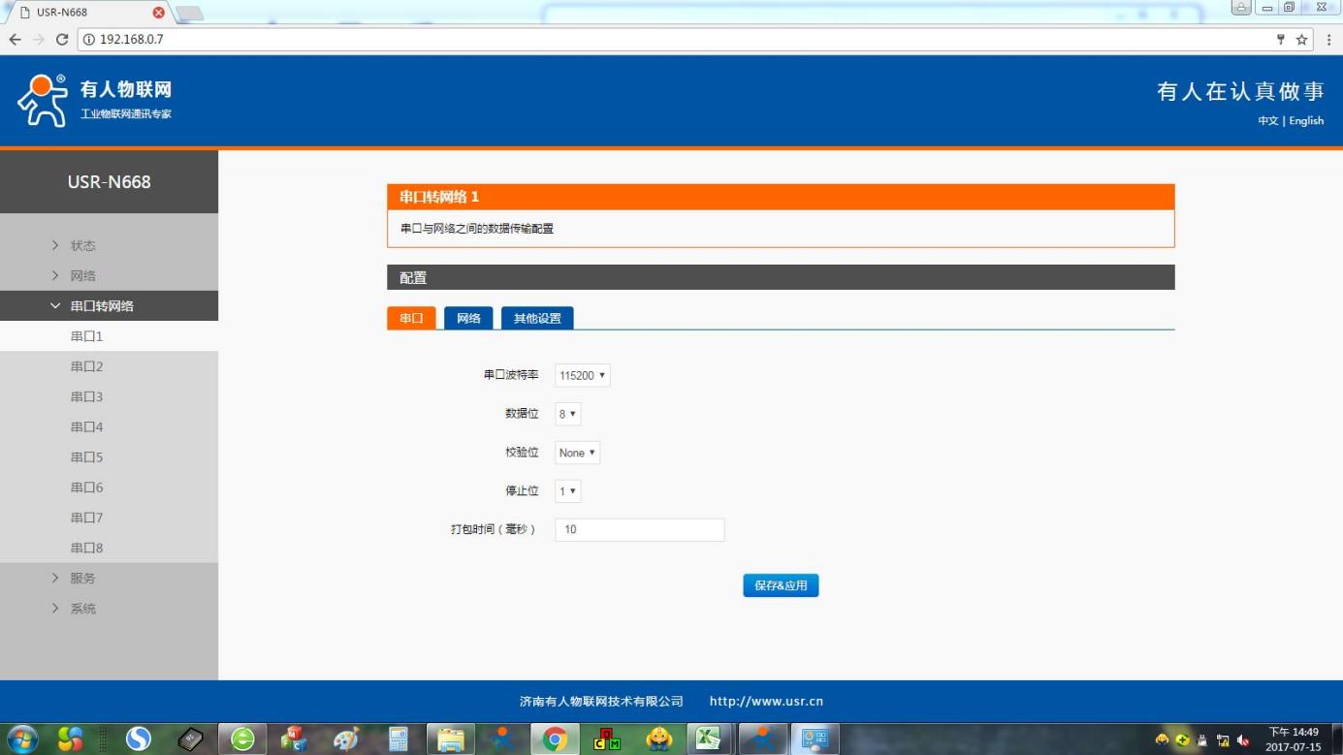Open the green circular browser taskbar icon

242,739
